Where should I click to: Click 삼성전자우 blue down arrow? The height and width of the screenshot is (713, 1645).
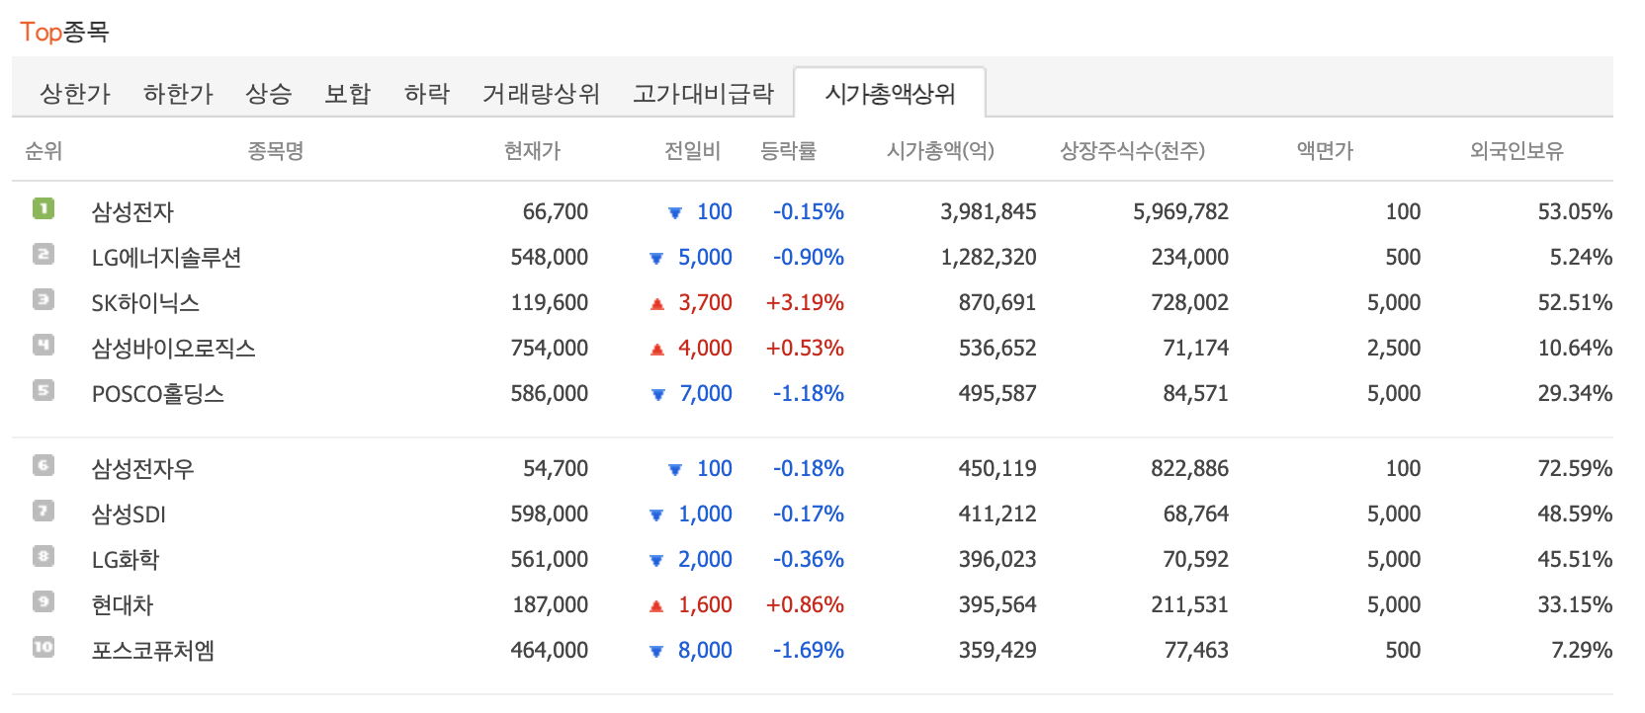[x=675, y=469]
